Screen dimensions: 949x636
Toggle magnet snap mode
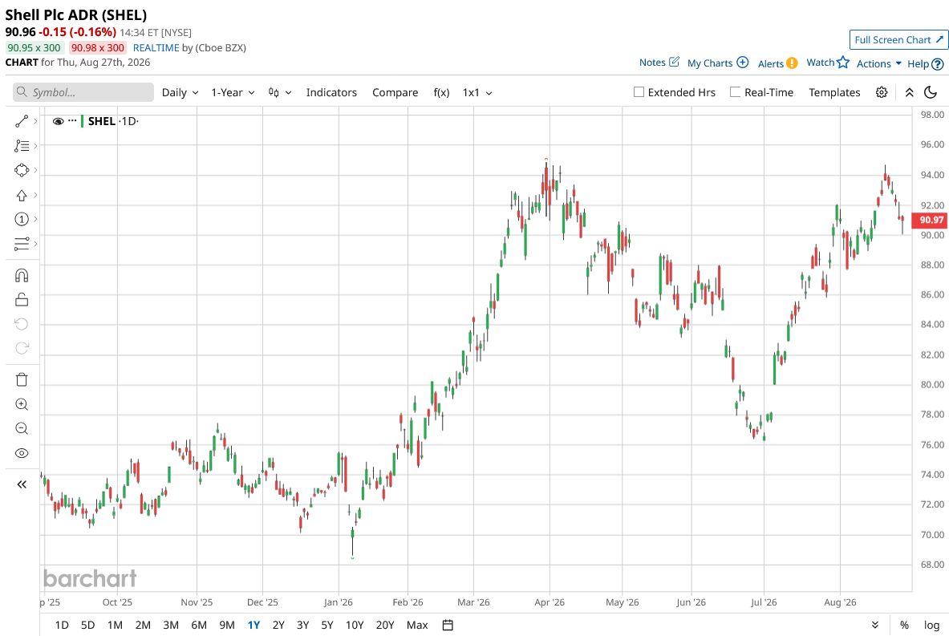click(x=22, y=276)
